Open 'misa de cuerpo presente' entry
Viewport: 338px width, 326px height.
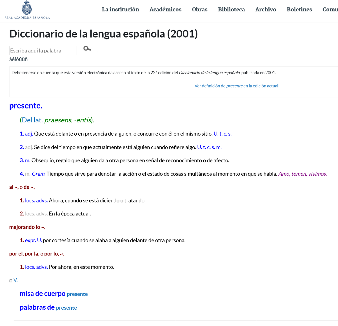point(54,294)
